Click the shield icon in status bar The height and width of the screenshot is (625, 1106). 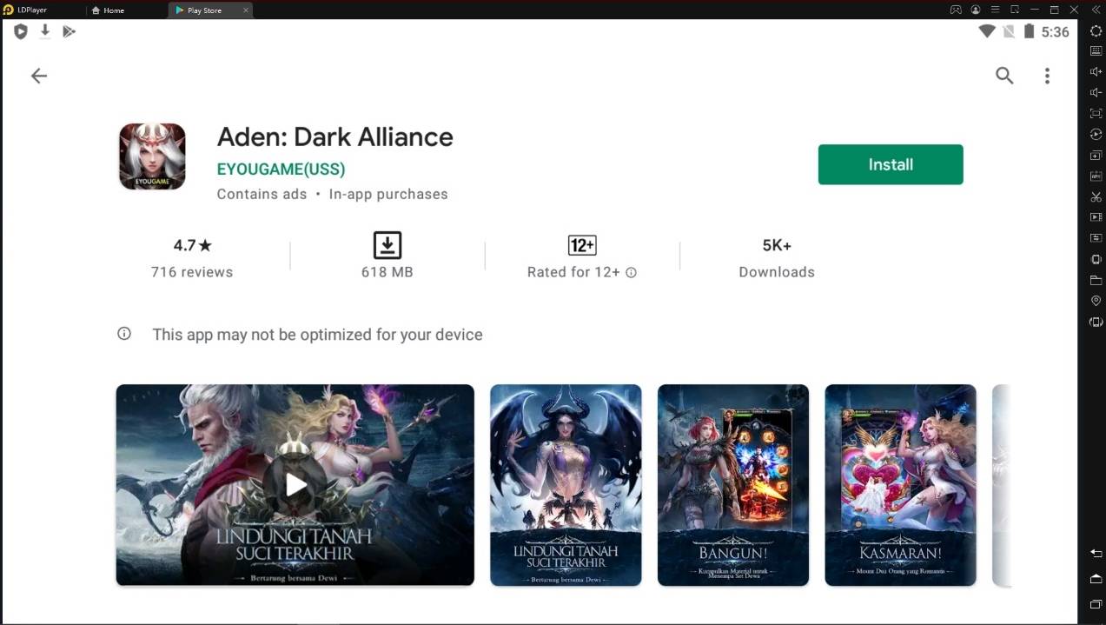pyautogui.click(x=21, y=31)
